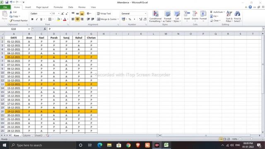Click Increase Indent icon

(x=93, y=19)
